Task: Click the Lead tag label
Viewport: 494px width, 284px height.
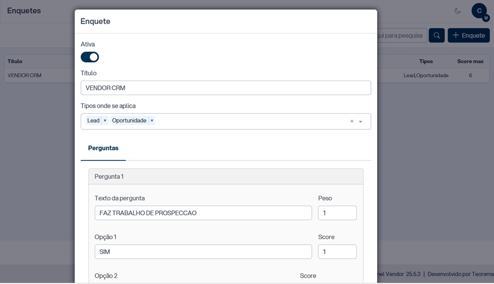Action: click(x=93, y=120)
